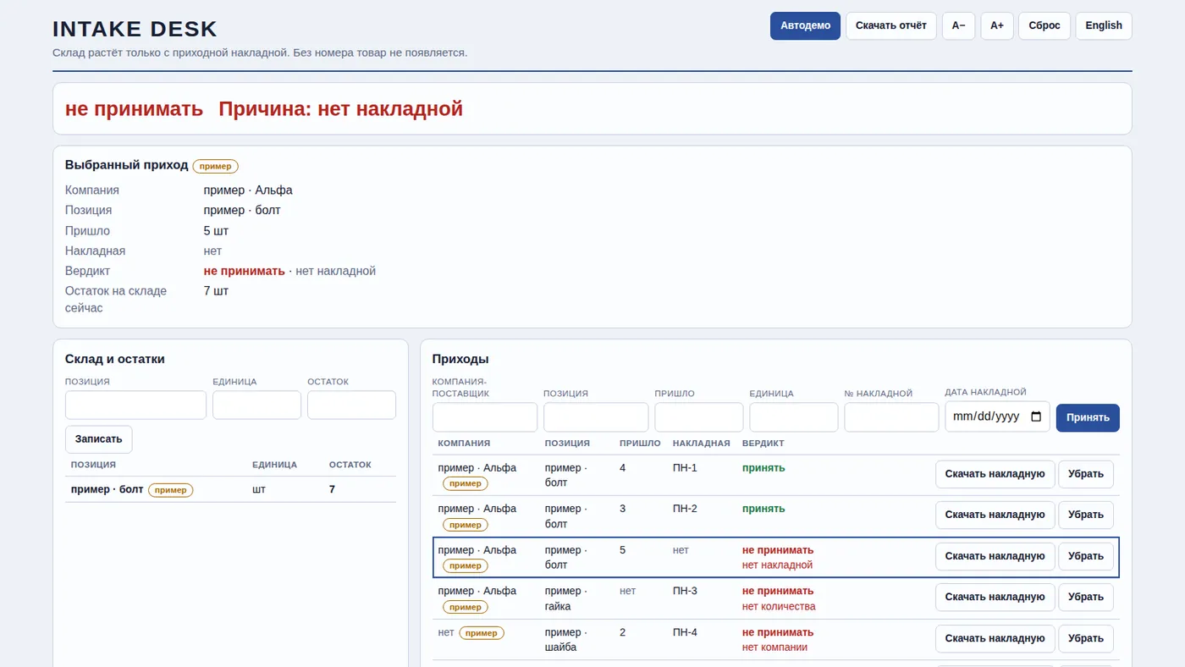Open the calendar picker in the date field

pos(1036,416)
